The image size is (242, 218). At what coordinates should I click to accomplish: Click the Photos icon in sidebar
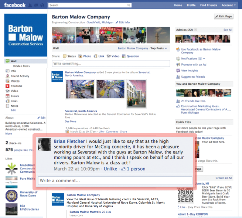click(x=7, y=81)
